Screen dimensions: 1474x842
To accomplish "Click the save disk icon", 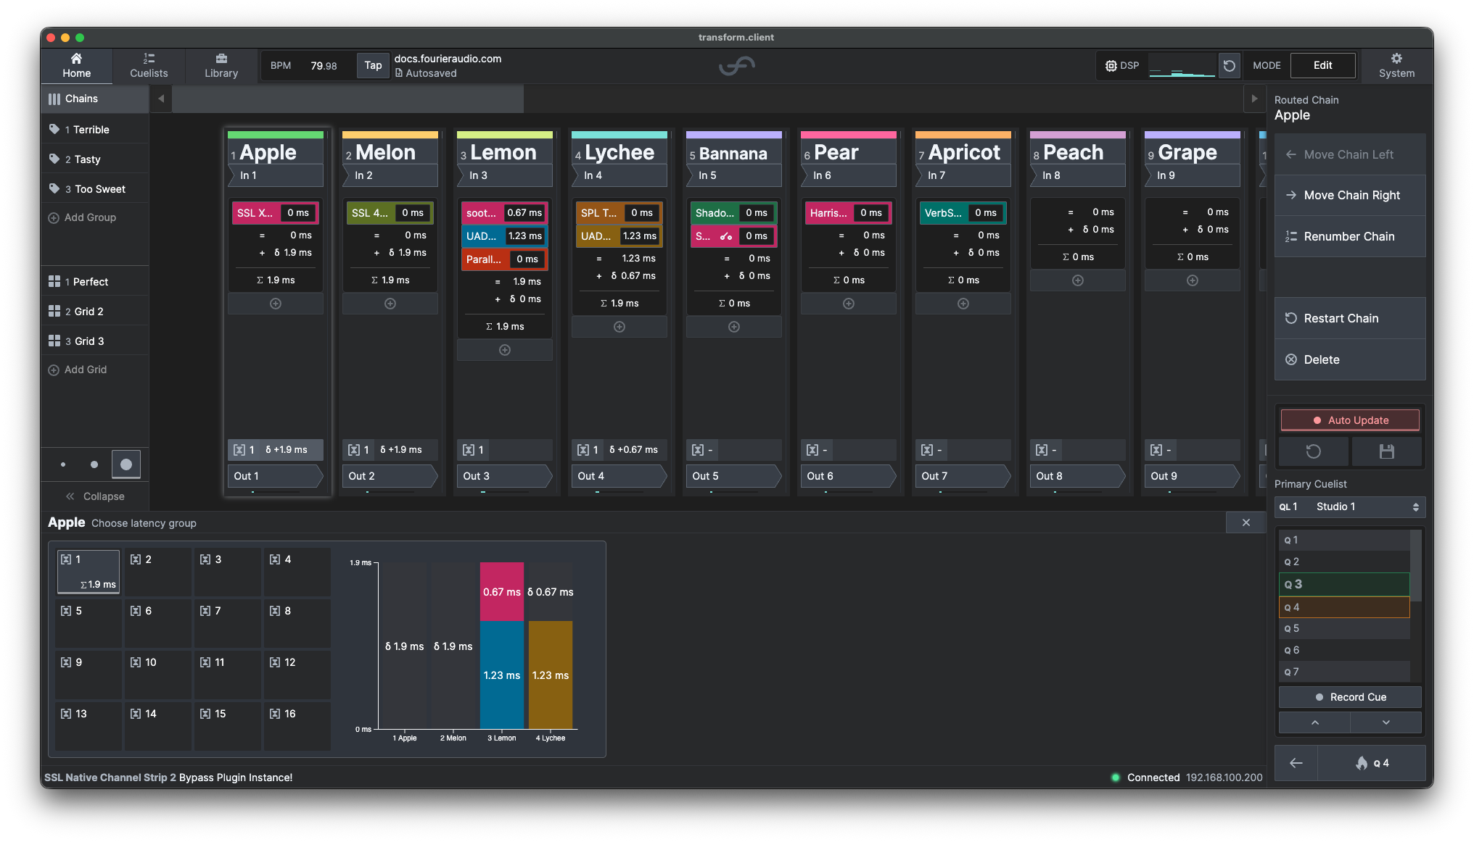I will [1386, 451].
